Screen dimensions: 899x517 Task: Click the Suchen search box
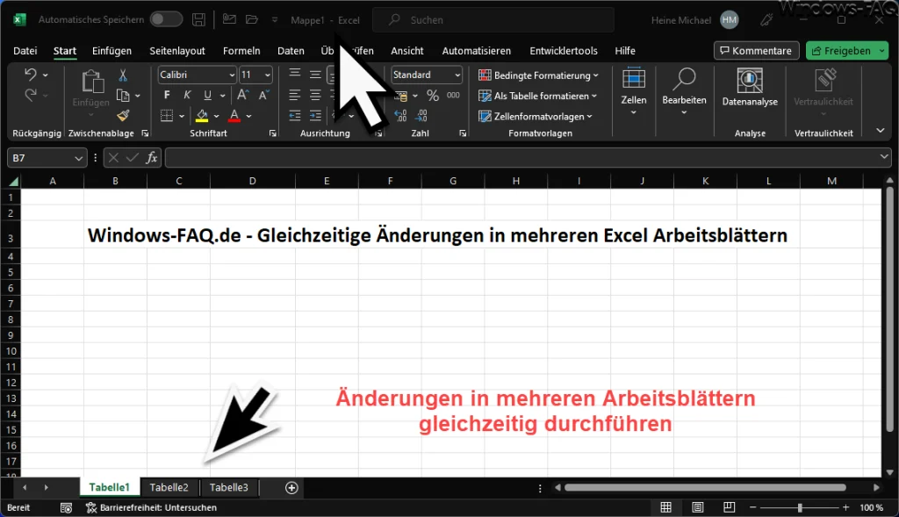coord(493,20)
